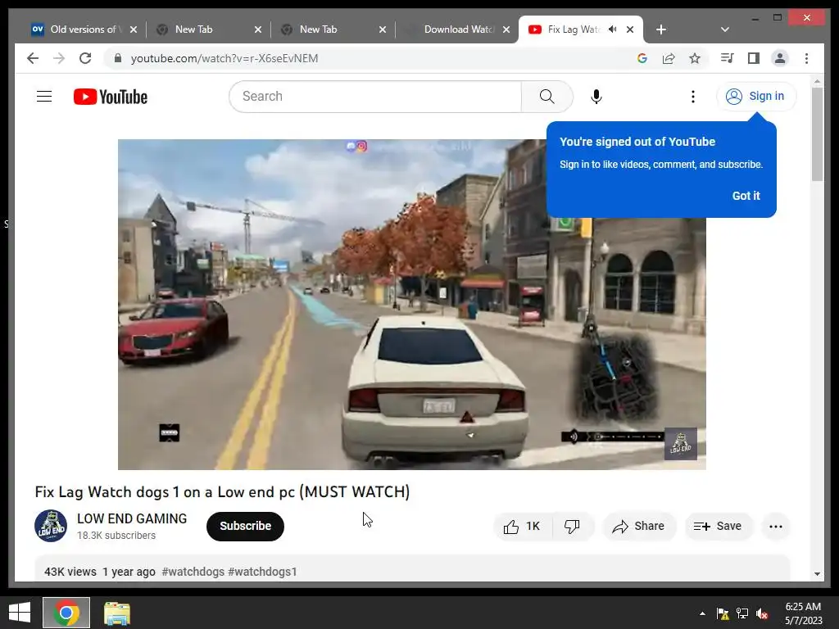Image resolution: width=839 pixels, height=629 pixels.
Task: Start voice search with the microphone
Action: click(x=596, y=97)
